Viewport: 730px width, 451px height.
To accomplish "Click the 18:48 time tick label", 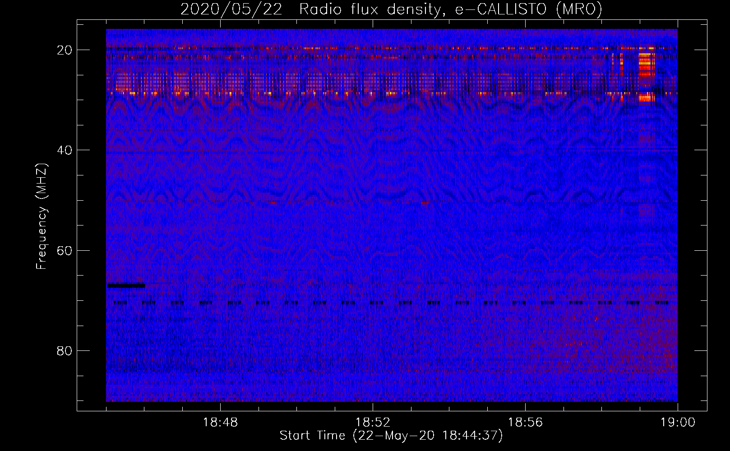I will point(220,423).
